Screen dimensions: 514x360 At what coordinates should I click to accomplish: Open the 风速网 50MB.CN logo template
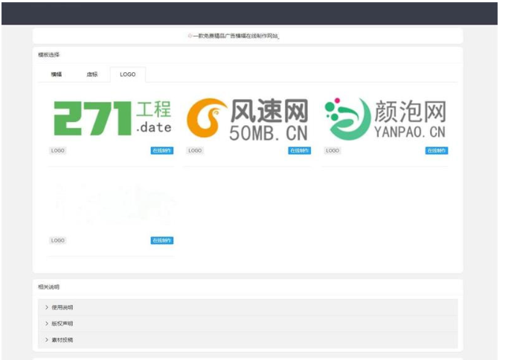tap(248, 118)
